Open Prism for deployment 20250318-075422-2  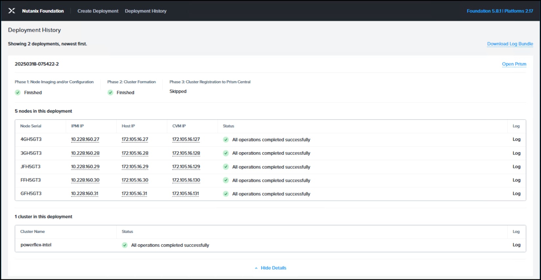click(x=514, y=64)
